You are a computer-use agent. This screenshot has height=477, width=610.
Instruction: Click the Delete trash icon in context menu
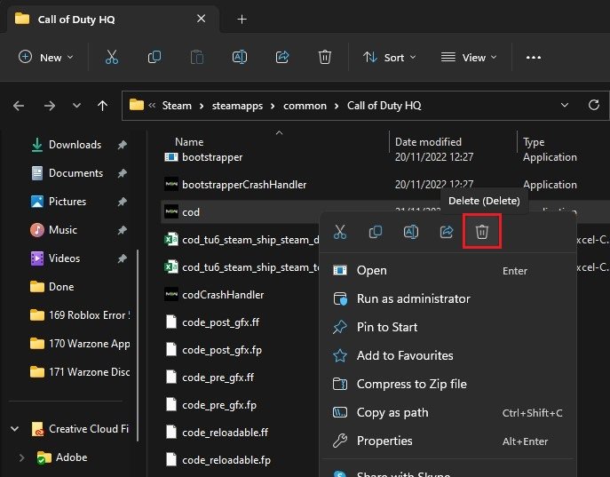(482, 232)
